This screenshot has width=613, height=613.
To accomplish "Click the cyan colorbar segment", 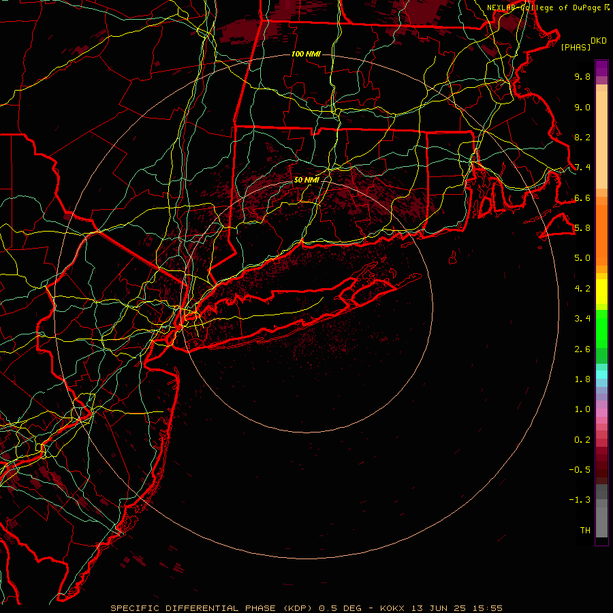I will (x=601, y=375).
